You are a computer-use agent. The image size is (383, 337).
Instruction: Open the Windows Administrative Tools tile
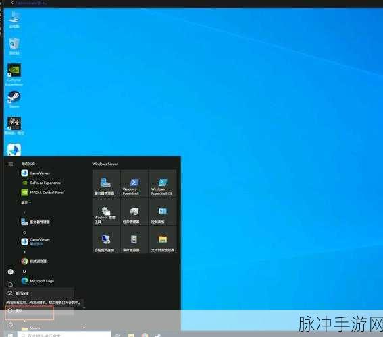click(106, 212)
